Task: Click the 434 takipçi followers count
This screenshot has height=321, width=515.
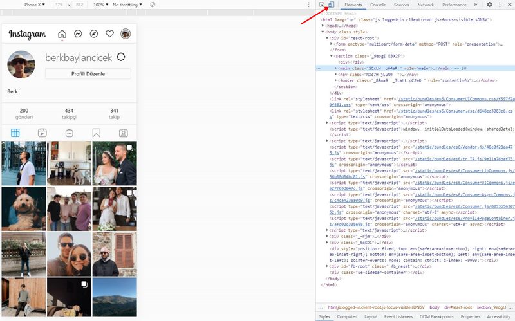Action: pos(69,114)
